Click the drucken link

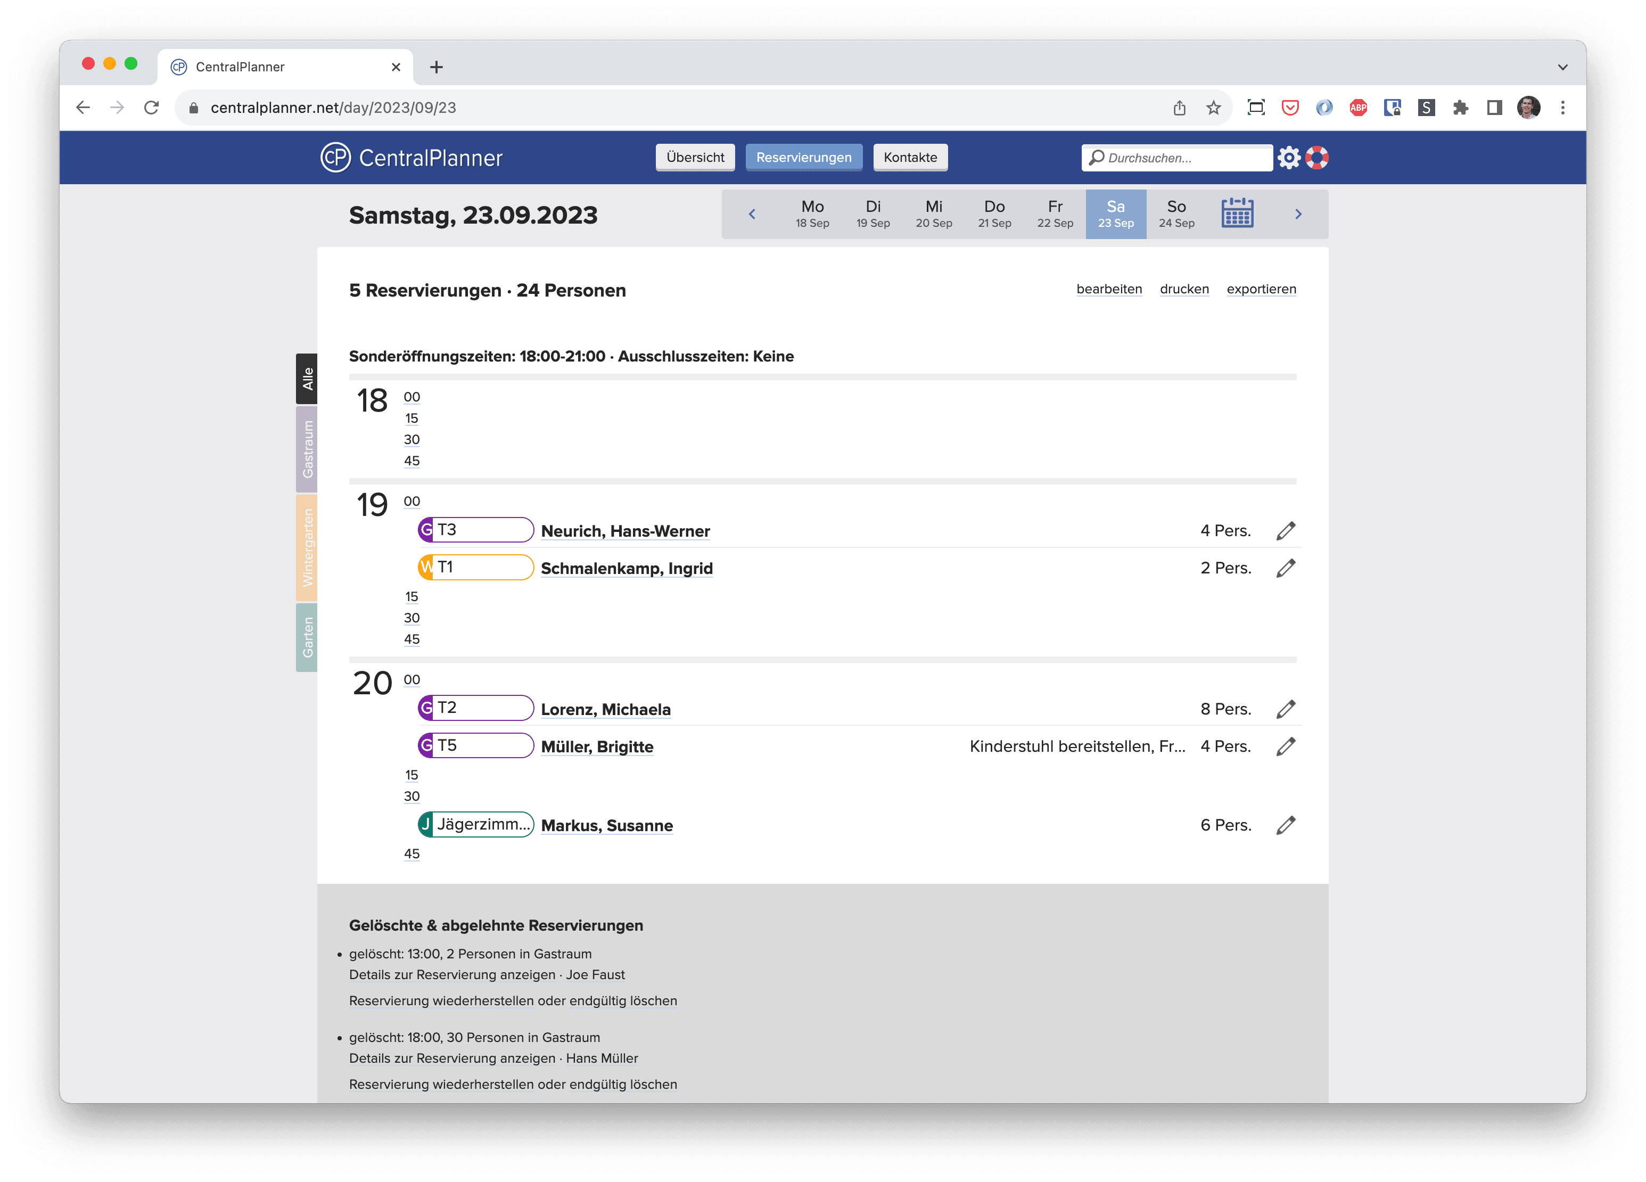pos(1184,289)
